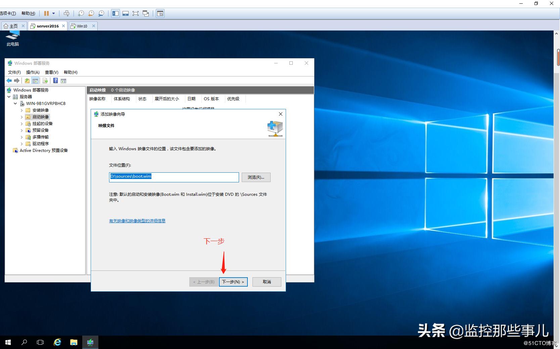560x349 pixels.
Task: Switch to unity/single-window display mode
Action: tap(145, 13)
